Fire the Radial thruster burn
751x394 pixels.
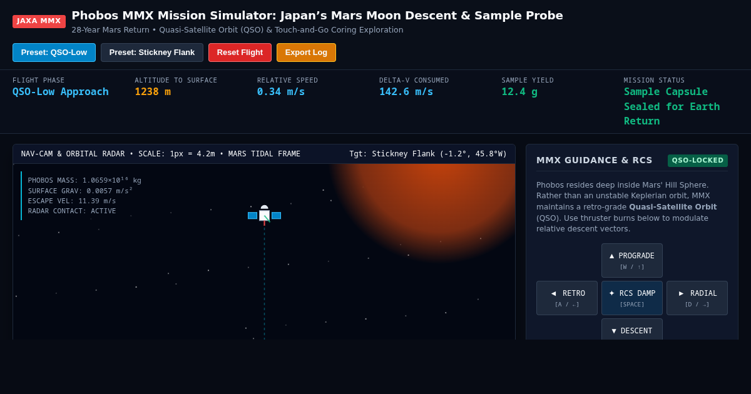(x=697, y=298)
